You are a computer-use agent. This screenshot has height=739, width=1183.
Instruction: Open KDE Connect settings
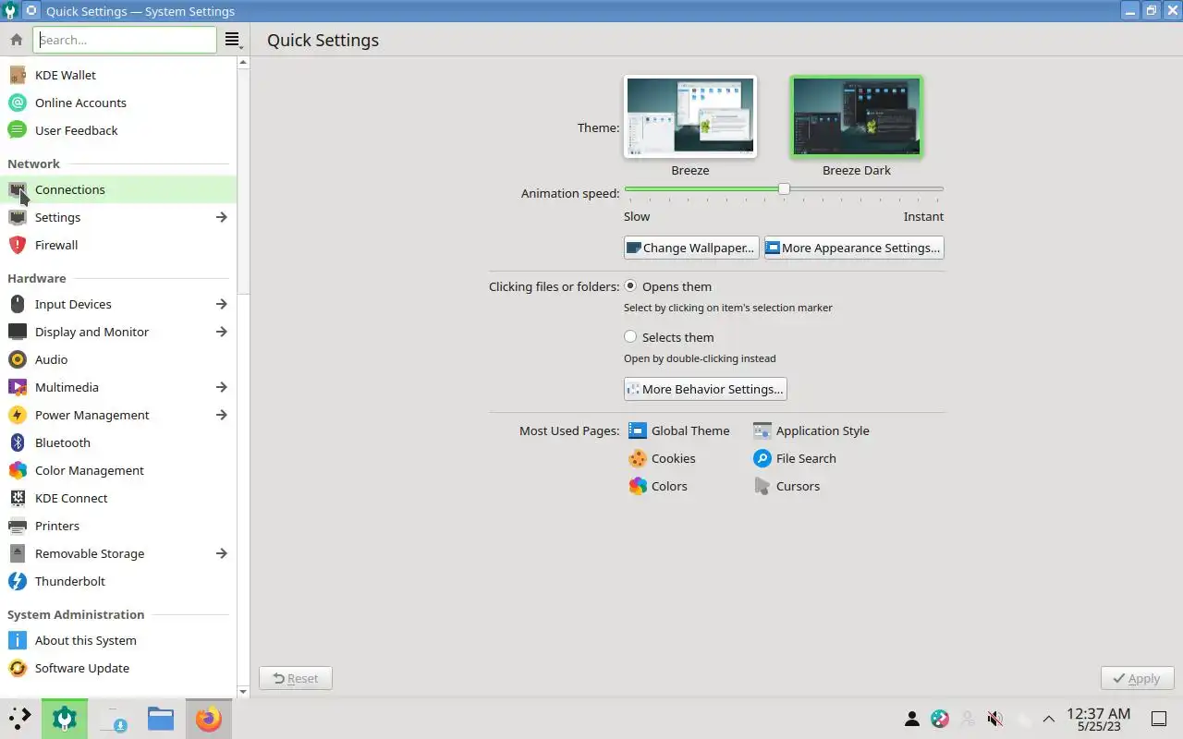pos(118,498)
